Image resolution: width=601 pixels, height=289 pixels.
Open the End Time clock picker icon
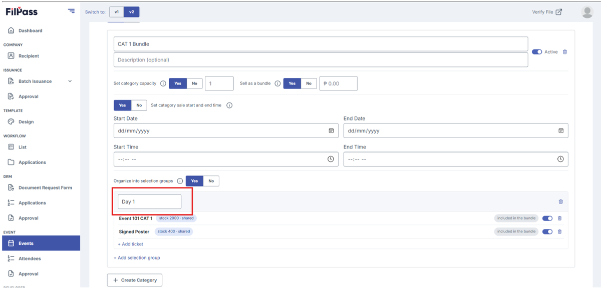pyautogui.click(x=560, y=159)
